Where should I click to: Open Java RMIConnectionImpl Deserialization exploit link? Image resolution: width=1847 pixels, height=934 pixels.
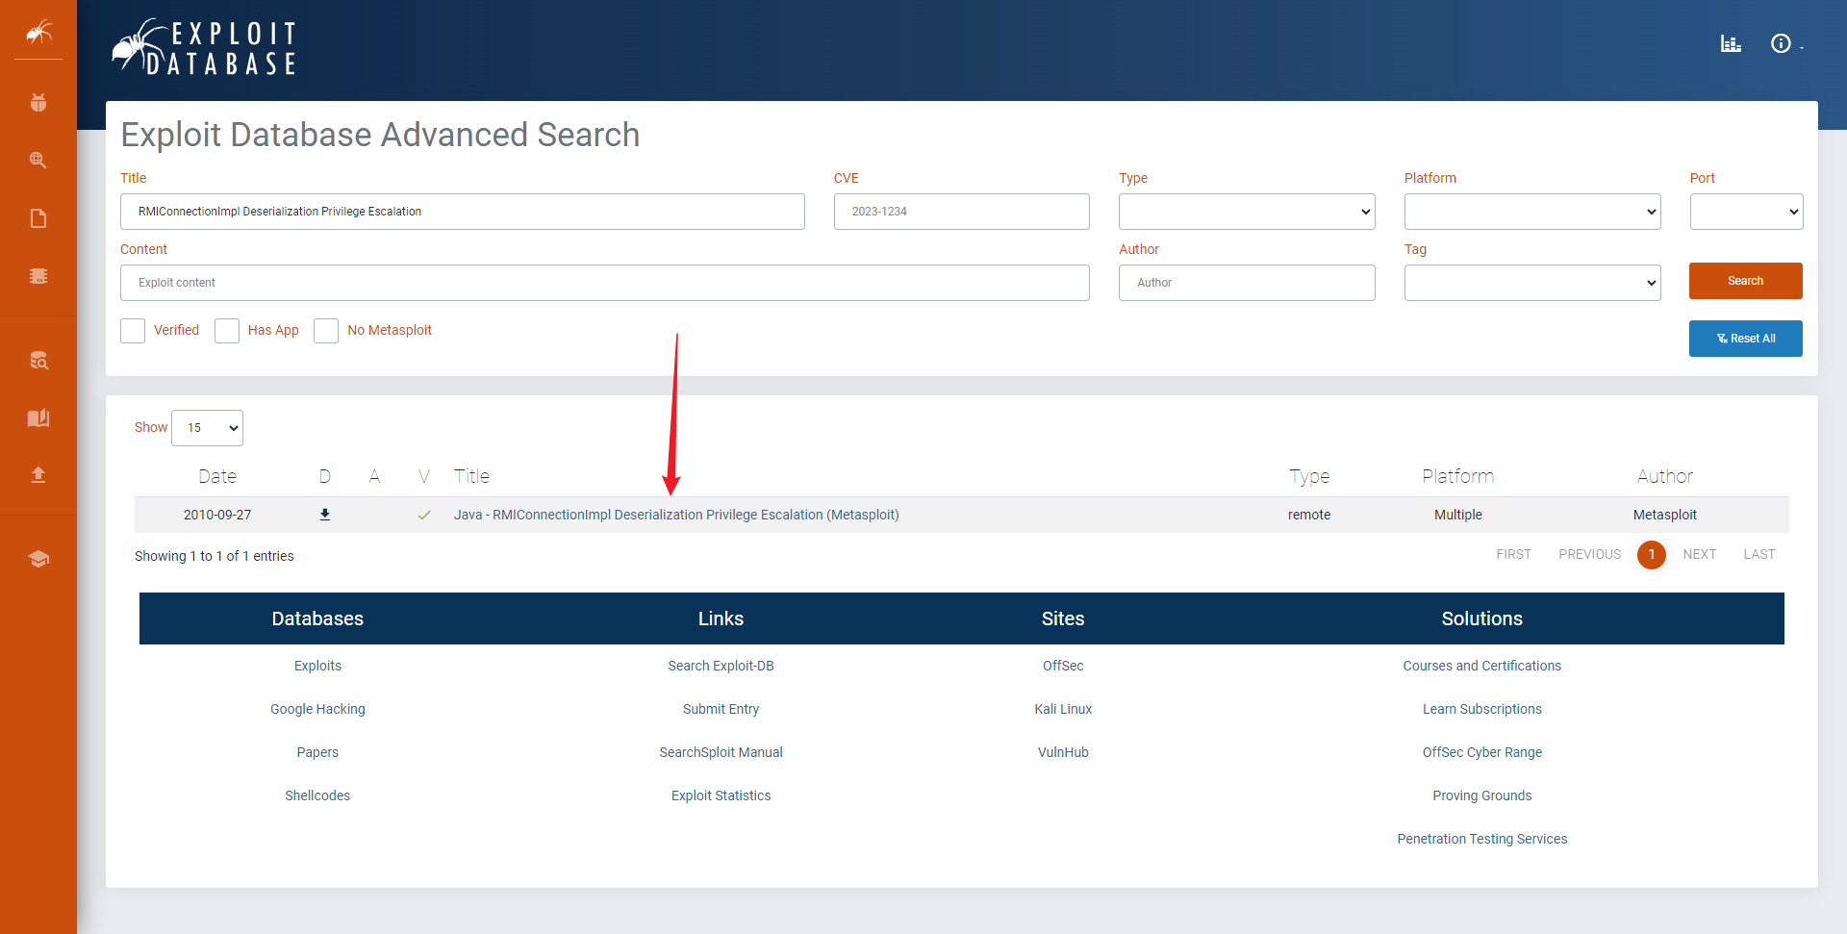pos(676,515)
